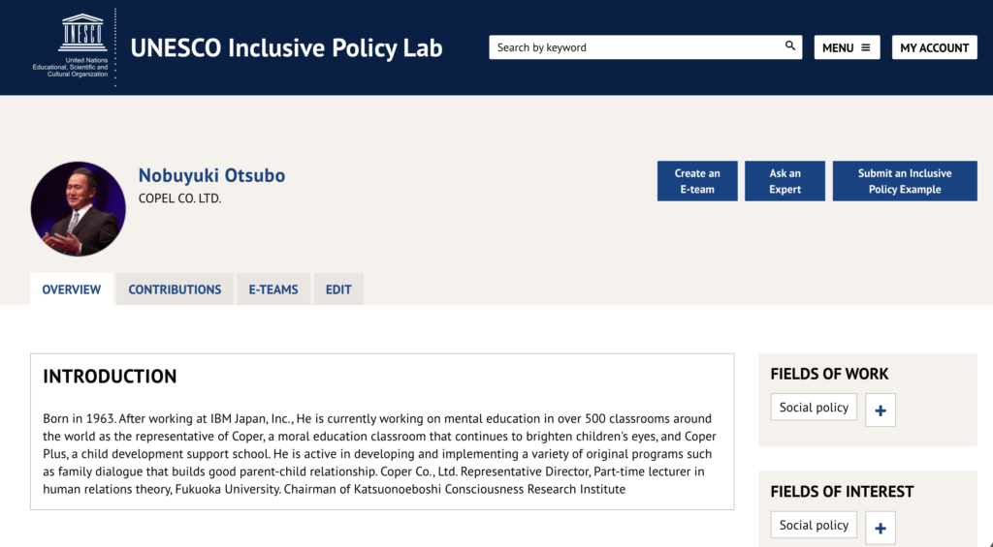Viewport: 993px width, 547px height.
Task: Open MY ACCOUNT
Action: coord(934,47)
